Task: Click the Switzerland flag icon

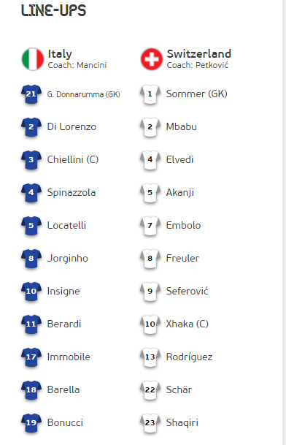Action: (x=152, y=59)
